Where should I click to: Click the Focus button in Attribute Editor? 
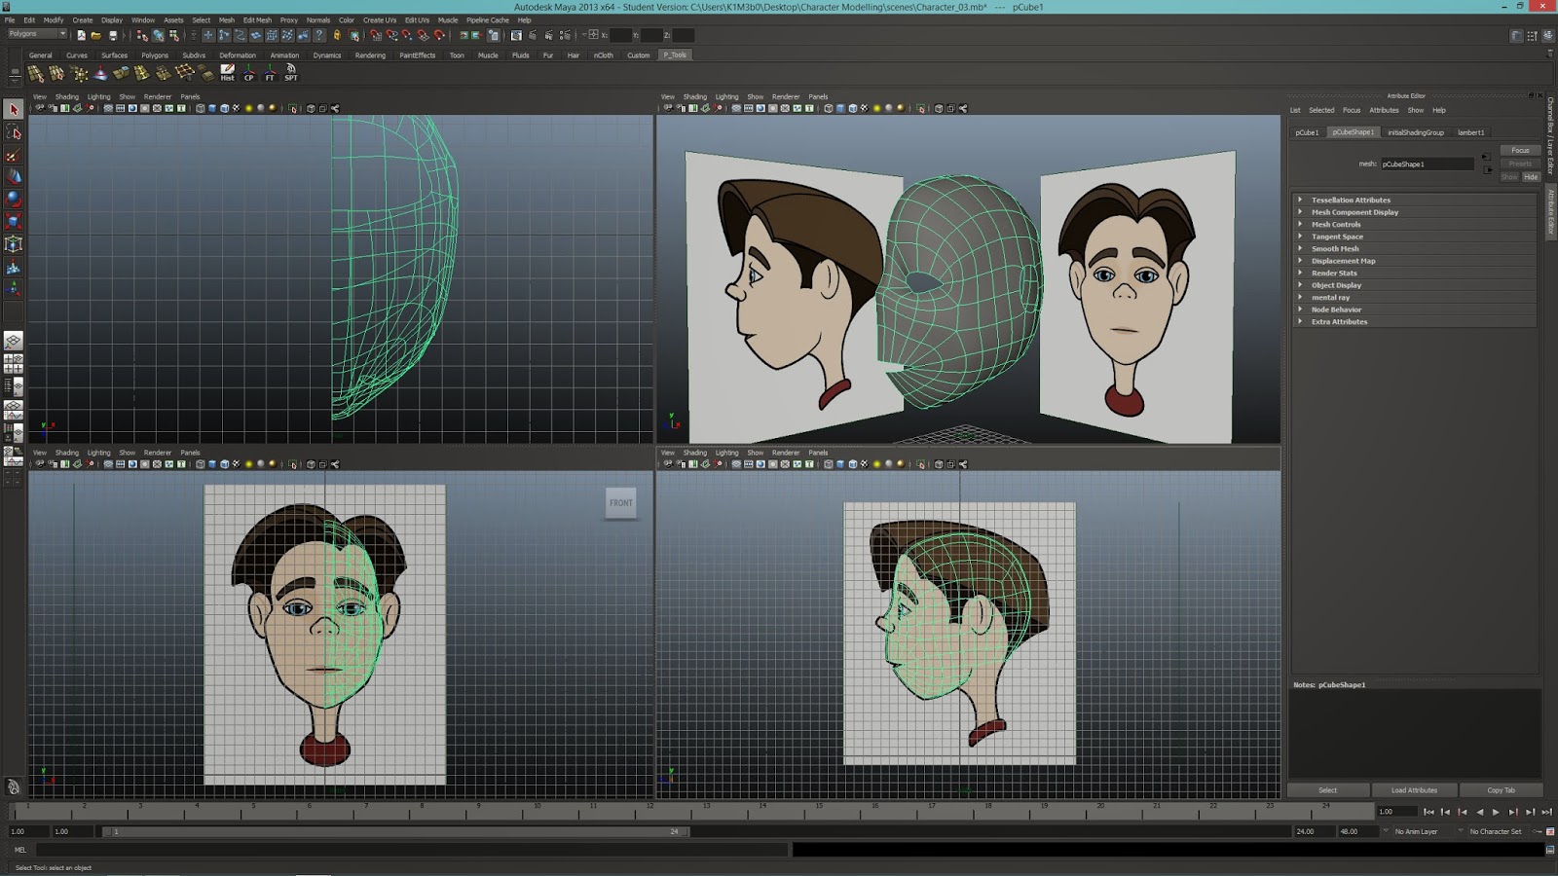click(1520, 150)
